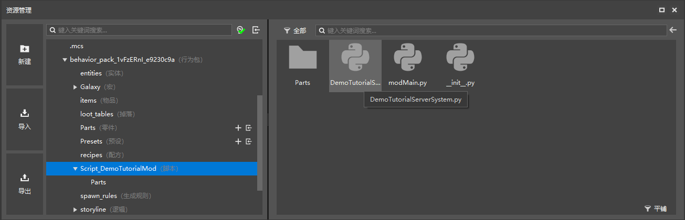Click the __init__.py file name label
The image size is (685, 220).
click(x=460, y=83)
